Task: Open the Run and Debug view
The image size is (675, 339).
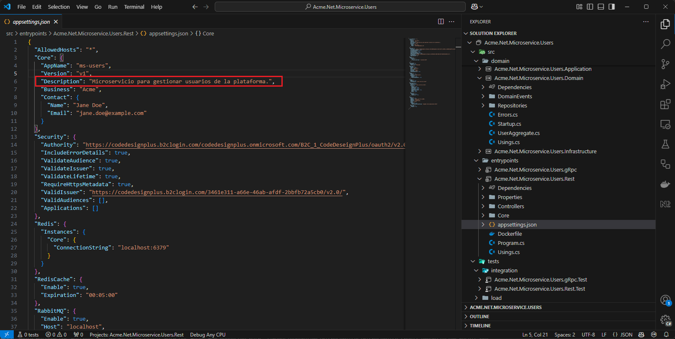Action: tap(665, 84)
